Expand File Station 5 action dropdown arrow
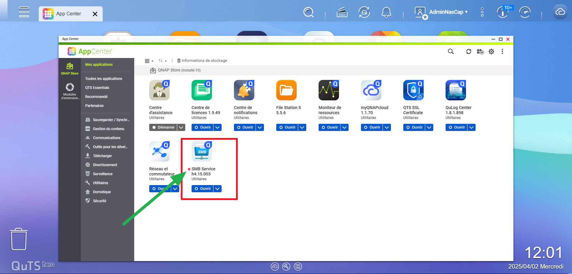Viewport: 572px width, 274px height. tap(302, 127)
